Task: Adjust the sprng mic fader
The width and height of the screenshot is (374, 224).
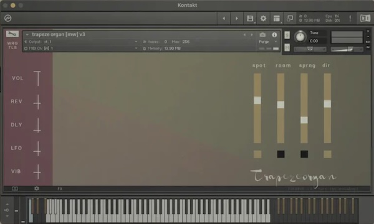Action: pos(304,119)
